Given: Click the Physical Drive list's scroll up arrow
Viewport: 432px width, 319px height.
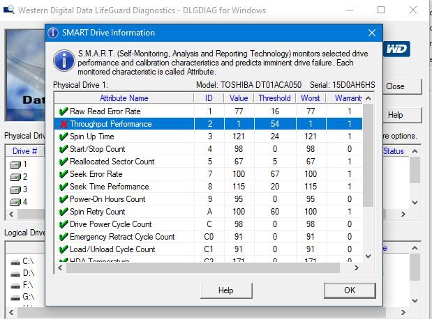Looking at the screenshot, I should coord(415,151).
